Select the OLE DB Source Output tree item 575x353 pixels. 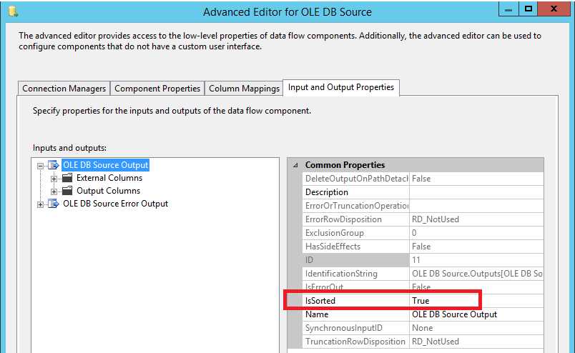click(x=106, y=165)
